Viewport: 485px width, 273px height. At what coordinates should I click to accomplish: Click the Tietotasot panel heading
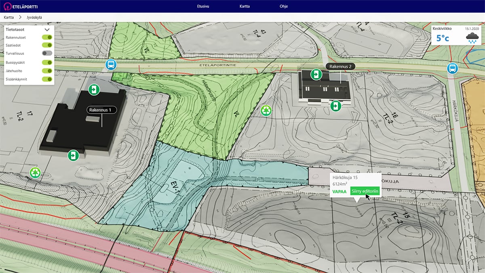[15, 30]
